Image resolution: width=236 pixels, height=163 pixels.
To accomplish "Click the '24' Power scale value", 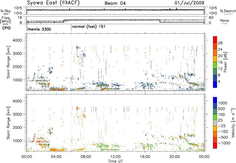I will [x=220, y=49].
